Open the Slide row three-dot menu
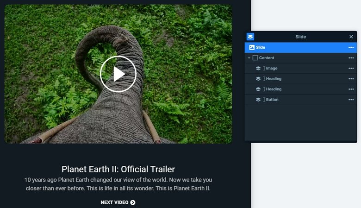 351,47
